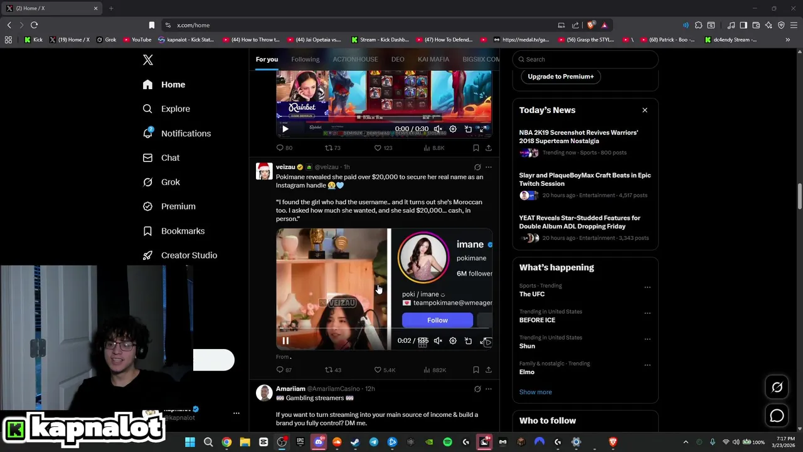View analytics showing 882K views

[435, 370]
